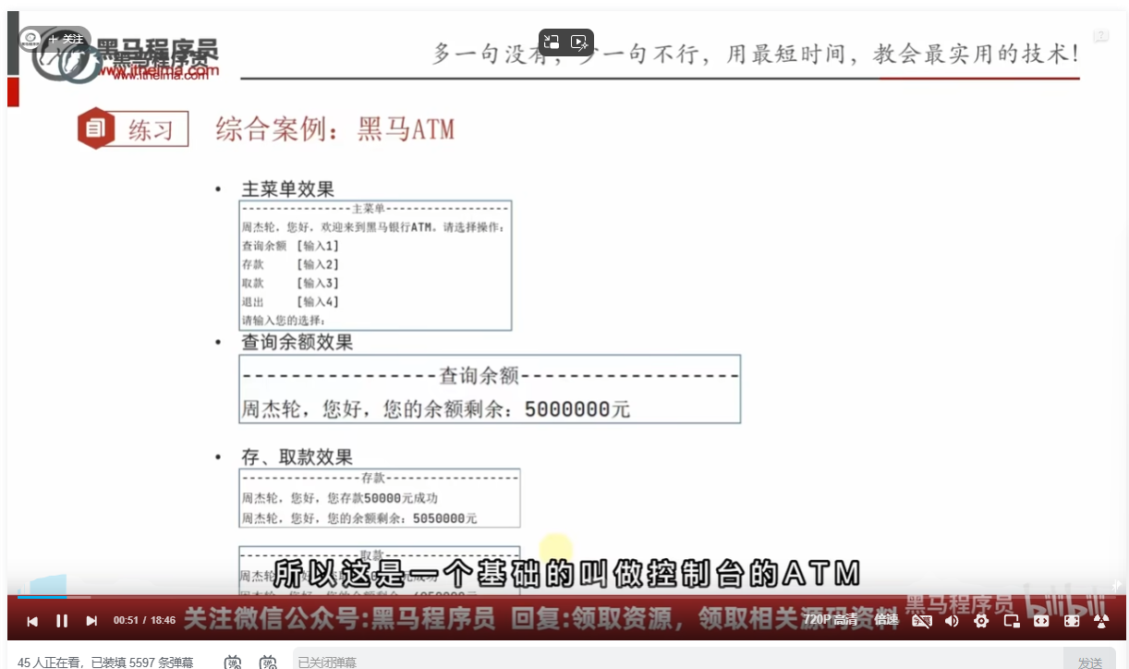1129x669 pixels.
Task: Click the help icon at the video's top right
Action: coord(1100,35)
